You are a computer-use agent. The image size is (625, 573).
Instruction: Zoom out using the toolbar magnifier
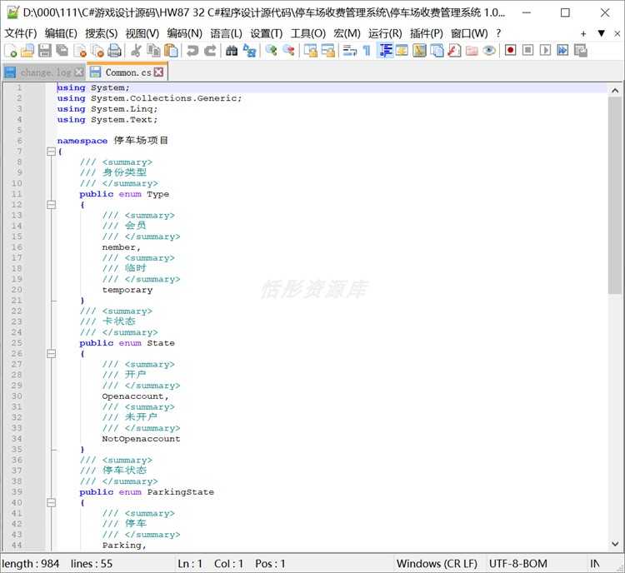pyautogui.click(x=288, y=51)
